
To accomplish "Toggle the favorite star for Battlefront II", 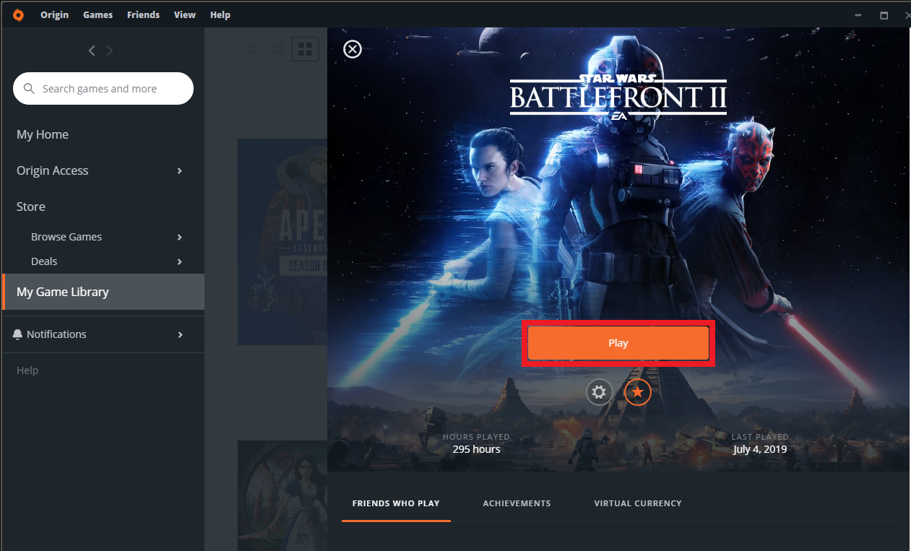I will pos(638,392).
